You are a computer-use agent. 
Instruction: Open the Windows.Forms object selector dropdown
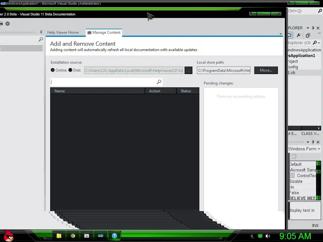(319, 149)
